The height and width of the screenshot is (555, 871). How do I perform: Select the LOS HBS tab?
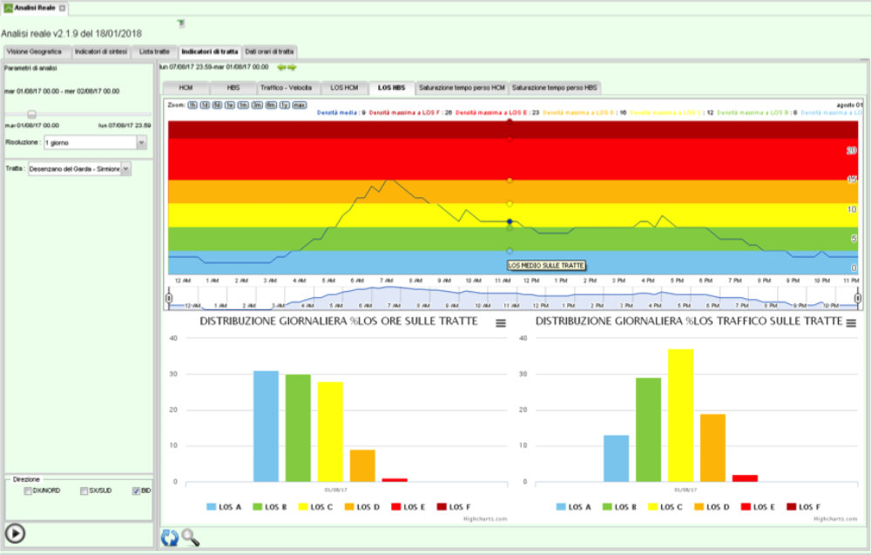[x=392, y=88]
